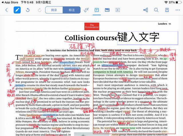Image resolution: width=183 pixels, height=136 pixels.
Task: Tap the Collision course headline
Action: pyautogui.click(x=91, y=38)
